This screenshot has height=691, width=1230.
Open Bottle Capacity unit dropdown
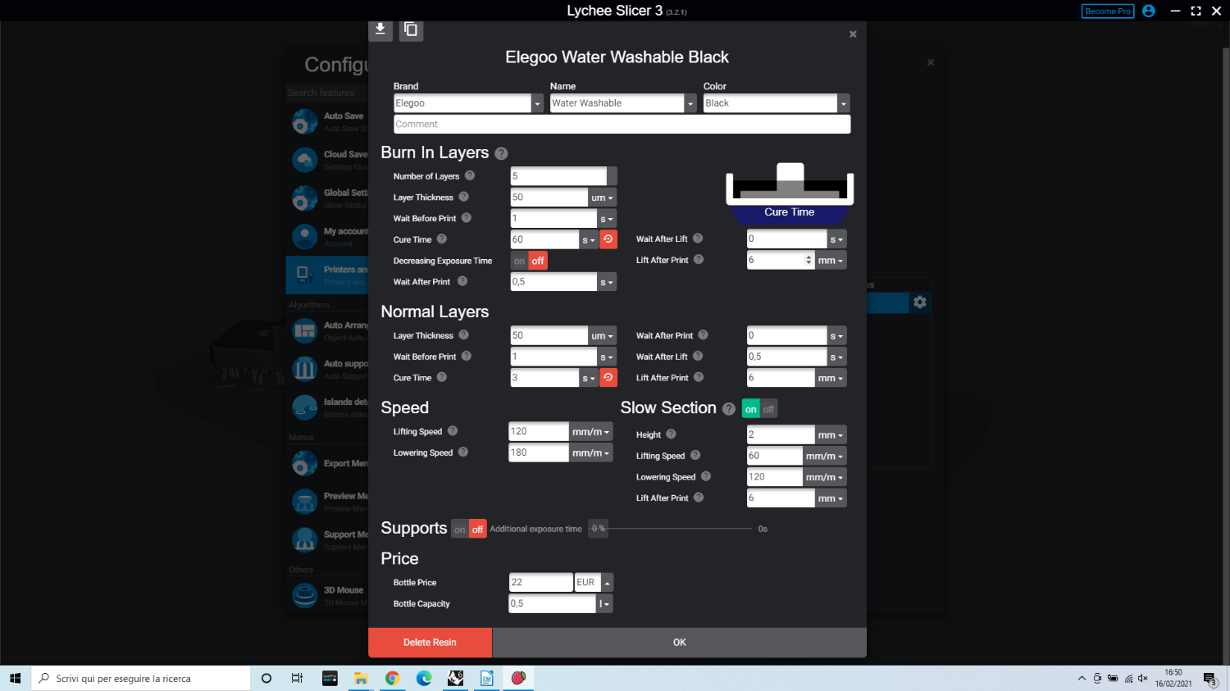[604, 604]
